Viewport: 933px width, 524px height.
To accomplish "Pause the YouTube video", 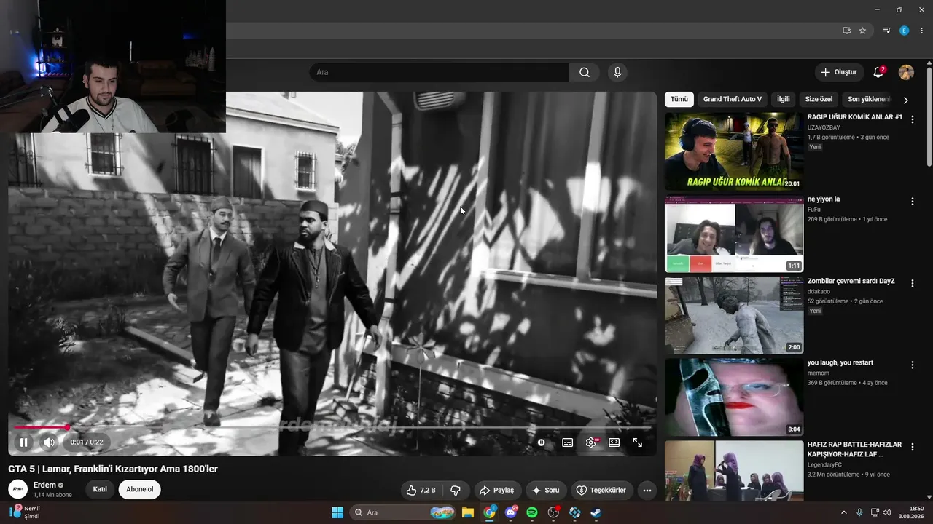I will tap(23, 442).
